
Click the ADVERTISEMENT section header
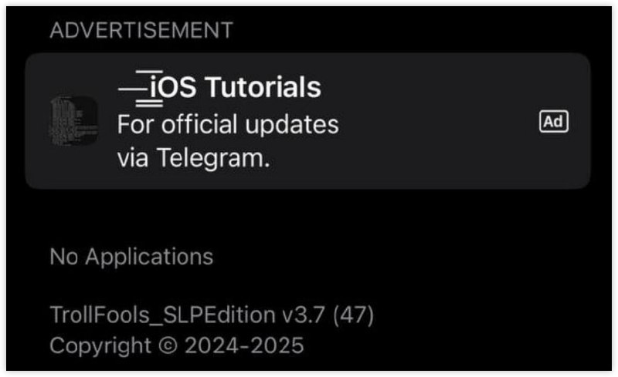pyautogui.click(x=141, y=30)
